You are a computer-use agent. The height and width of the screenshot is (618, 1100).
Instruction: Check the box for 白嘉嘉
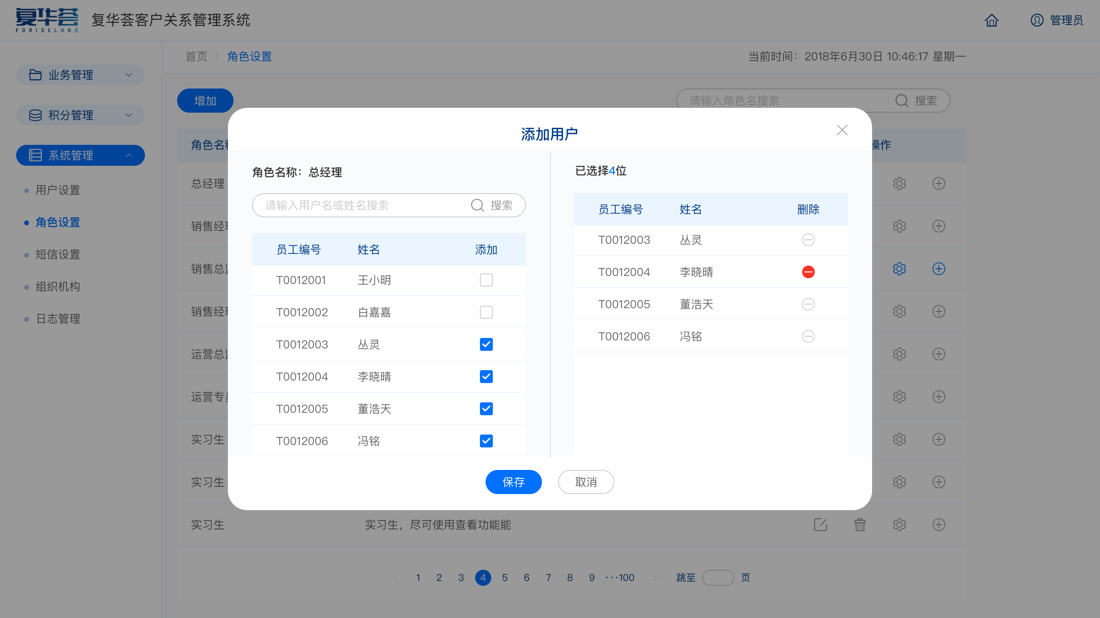(x=486, y=312)
